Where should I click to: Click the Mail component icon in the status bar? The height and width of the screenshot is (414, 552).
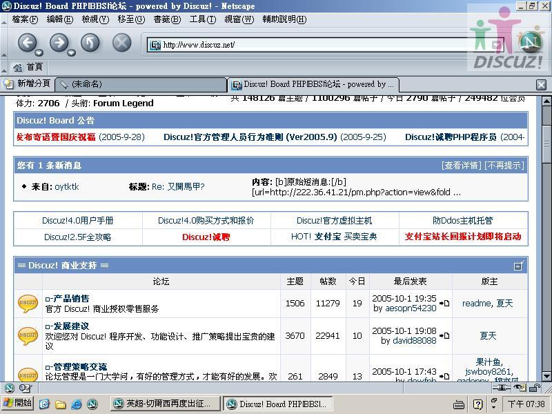pyautogui.click(x=24, y=388)
